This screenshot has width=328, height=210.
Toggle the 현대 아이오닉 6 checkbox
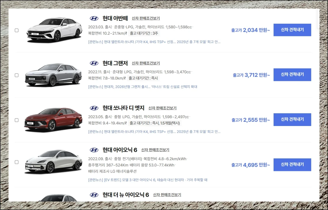coord(17,162)
